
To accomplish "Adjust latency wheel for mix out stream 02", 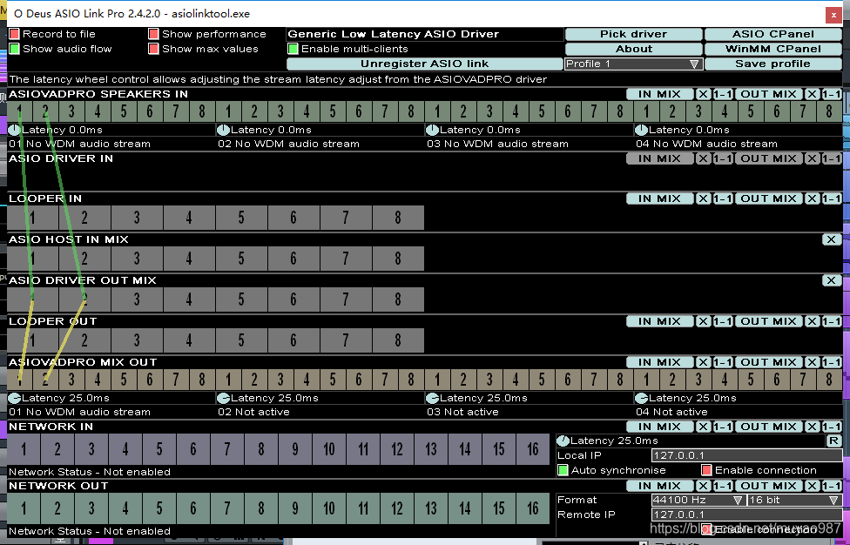I will [223, 398].
